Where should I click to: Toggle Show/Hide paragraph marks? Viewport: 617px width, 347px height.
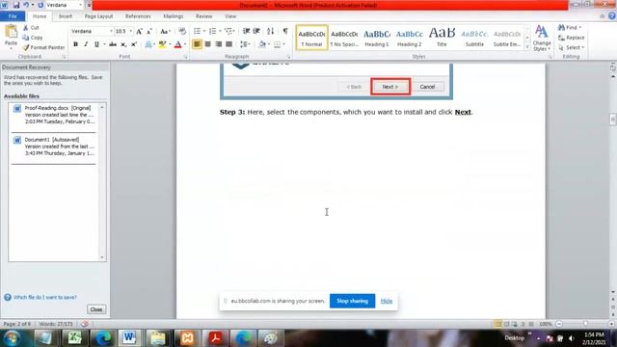click(285, 31)
